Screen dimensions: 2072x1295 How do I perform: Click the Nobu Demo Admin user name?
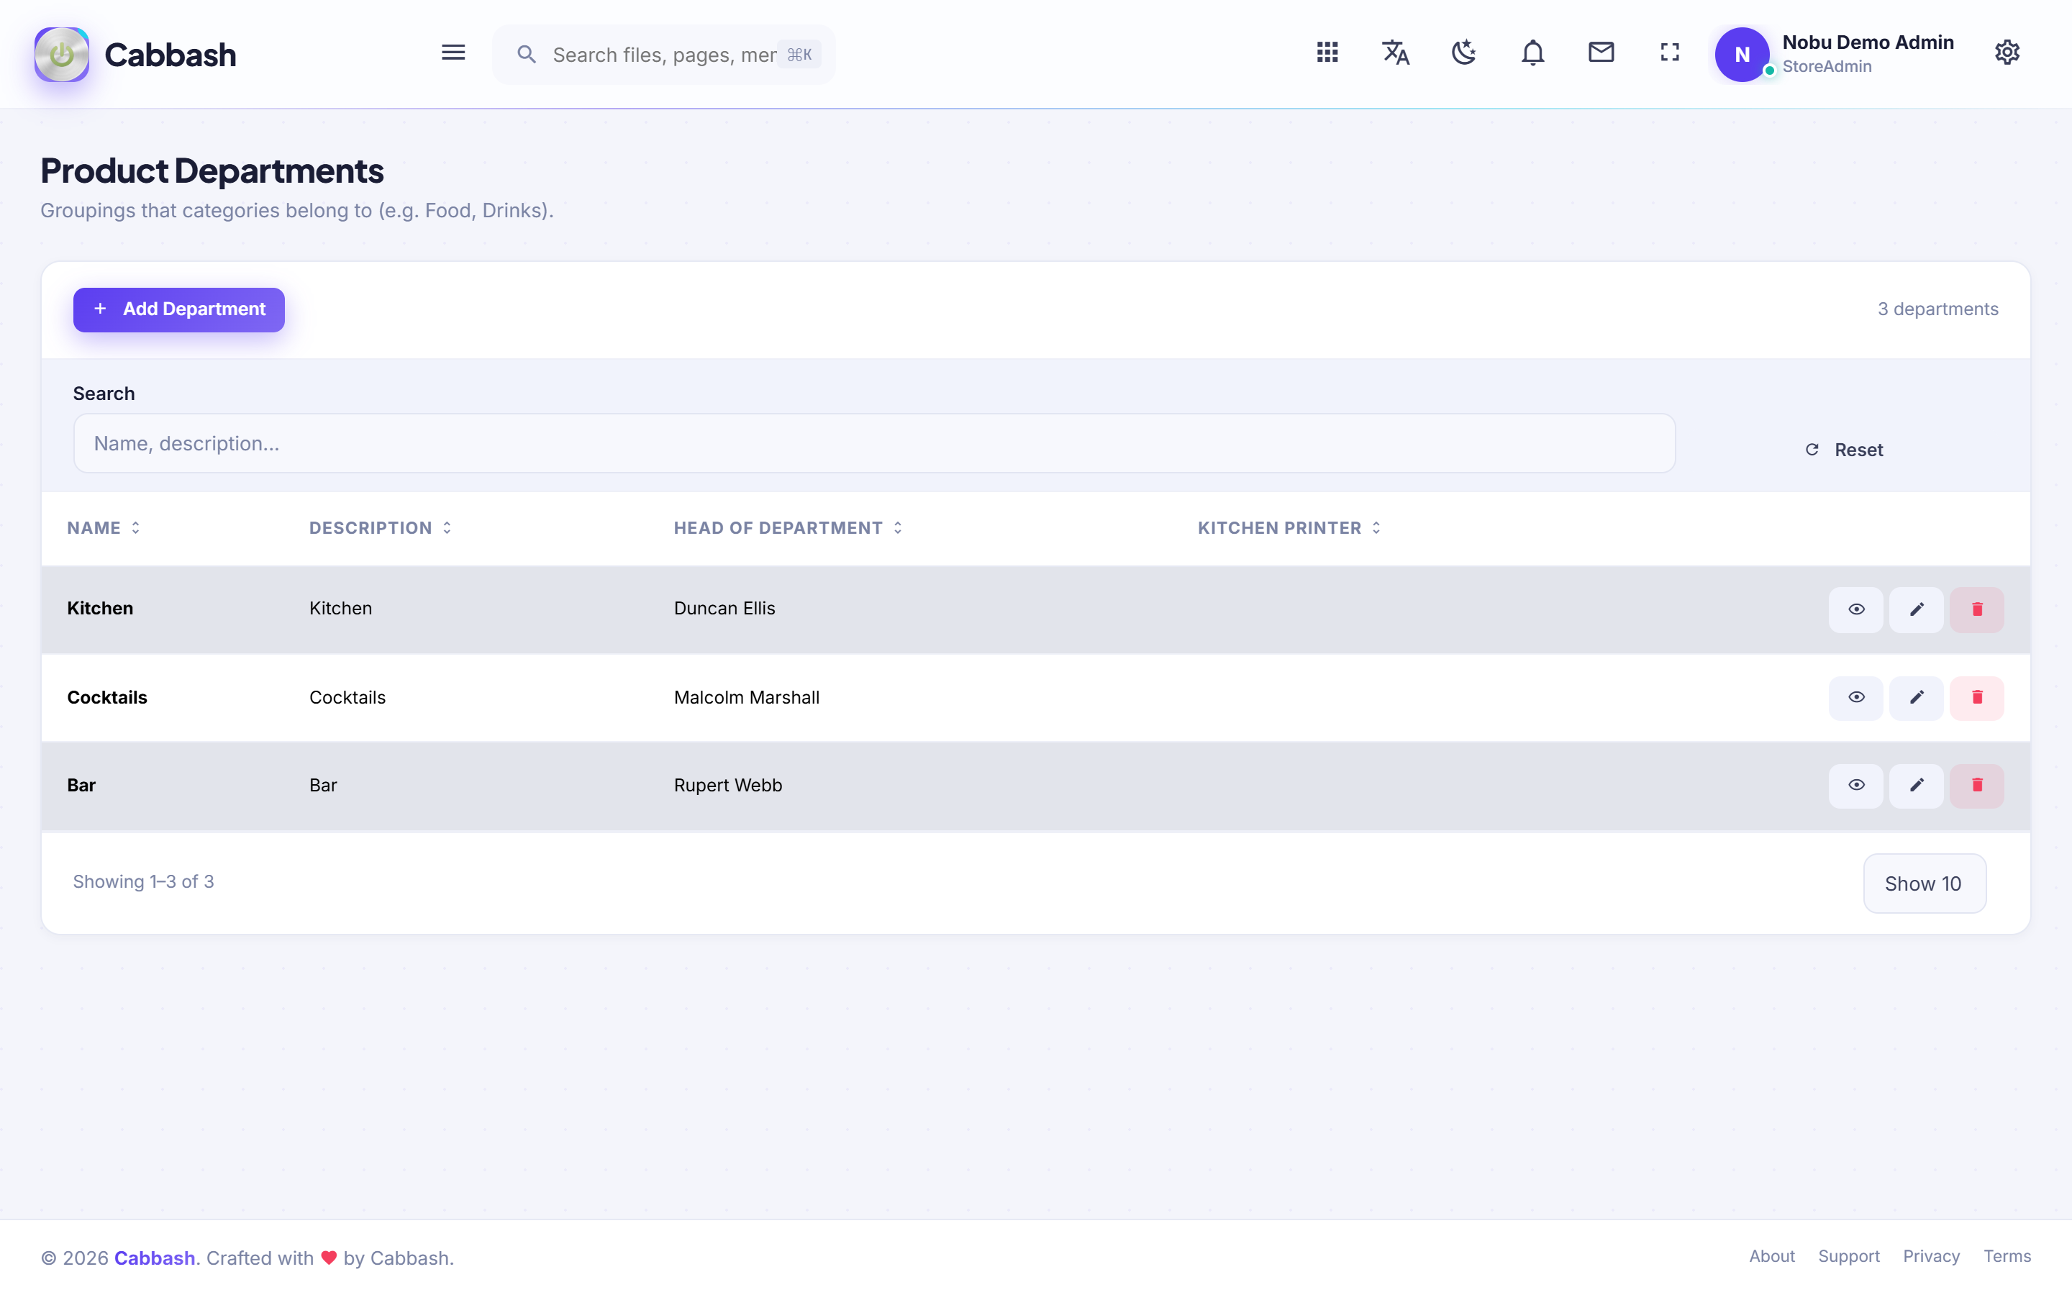pos(1868,42)
